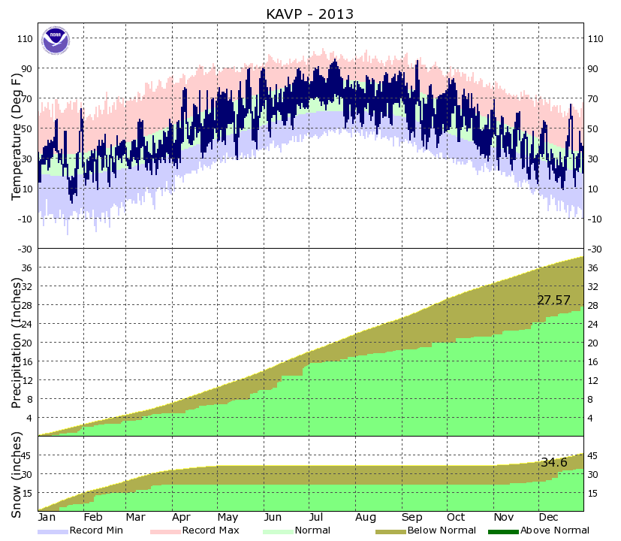Click the 34.6 snowfall total annotation
The image size is (621, 541).
553,463
